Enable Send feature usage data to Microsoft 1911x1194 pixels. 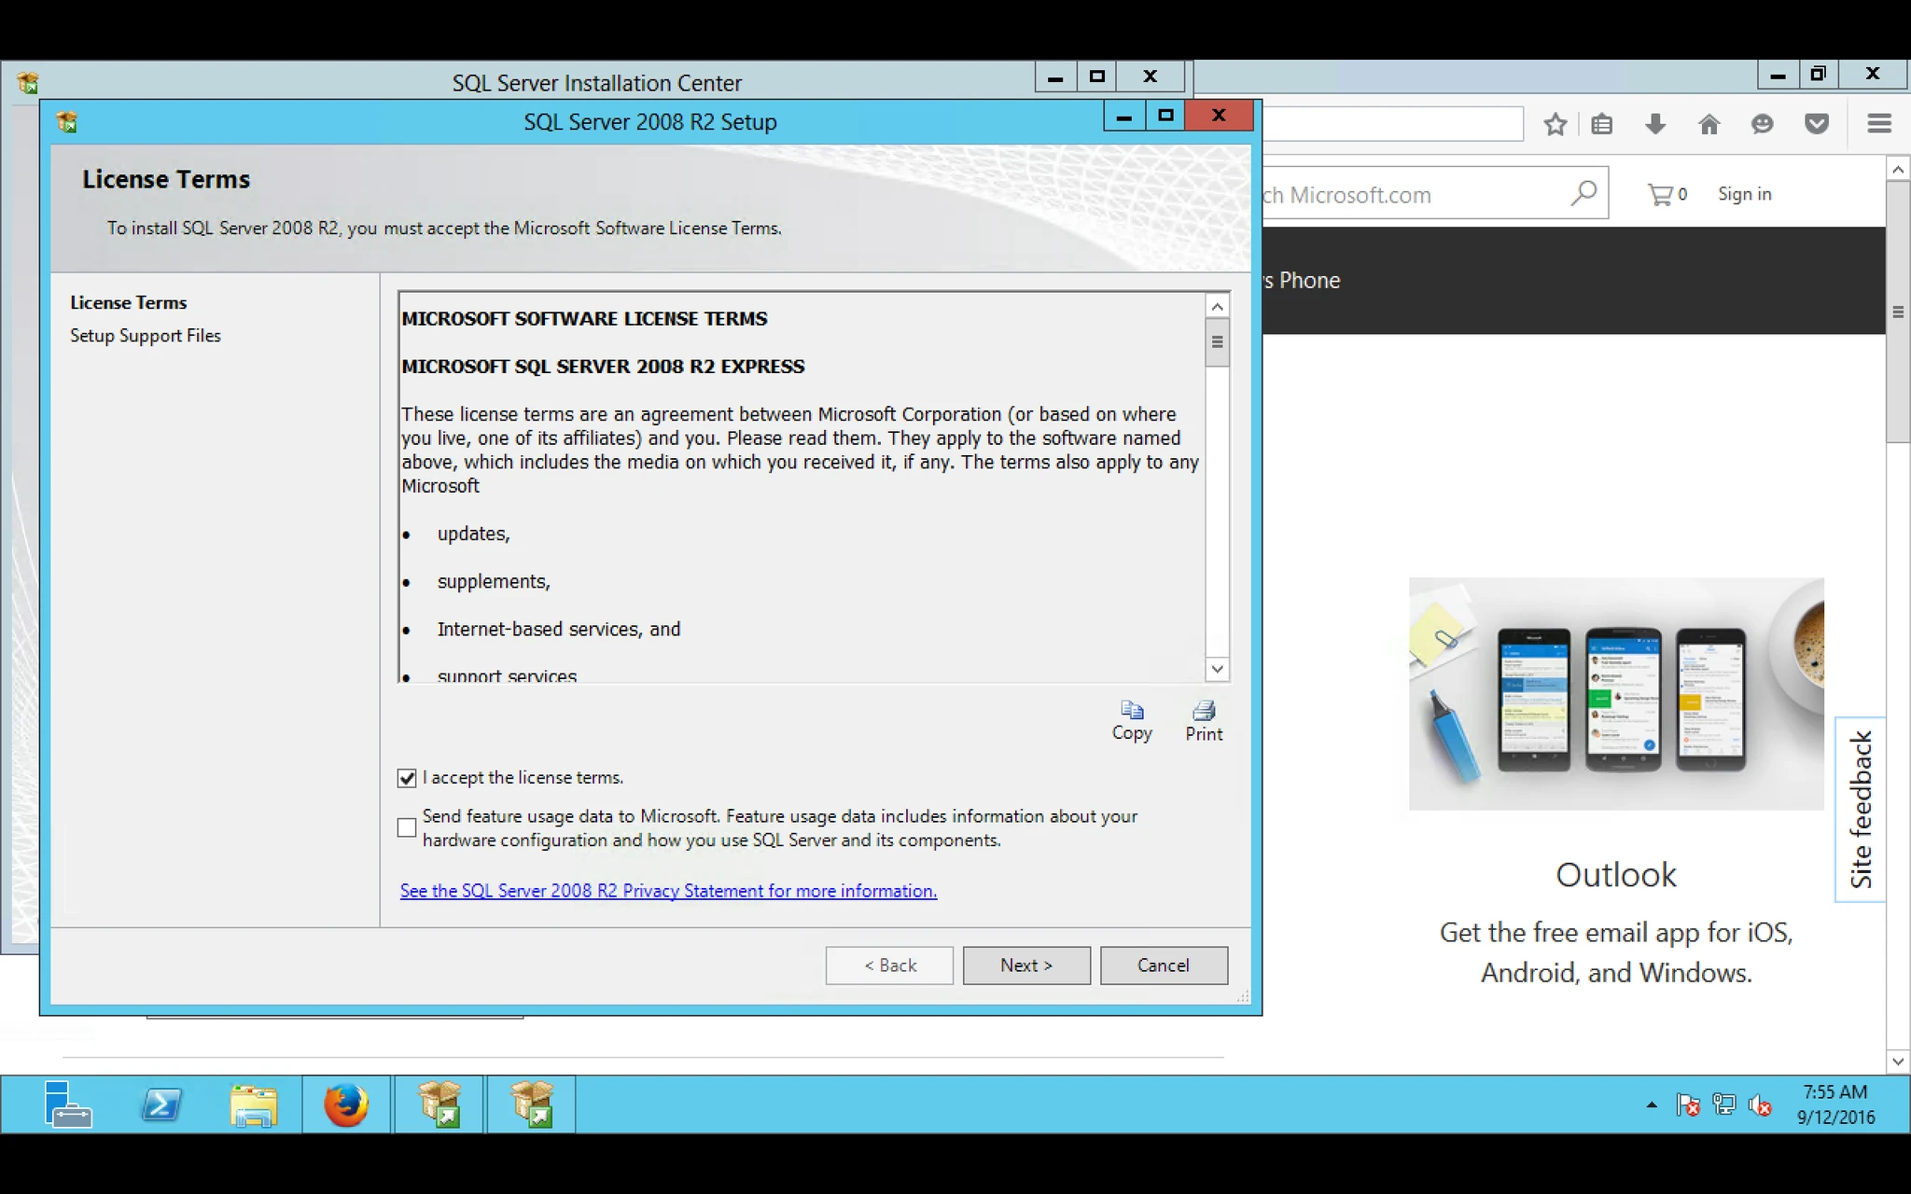407,827
